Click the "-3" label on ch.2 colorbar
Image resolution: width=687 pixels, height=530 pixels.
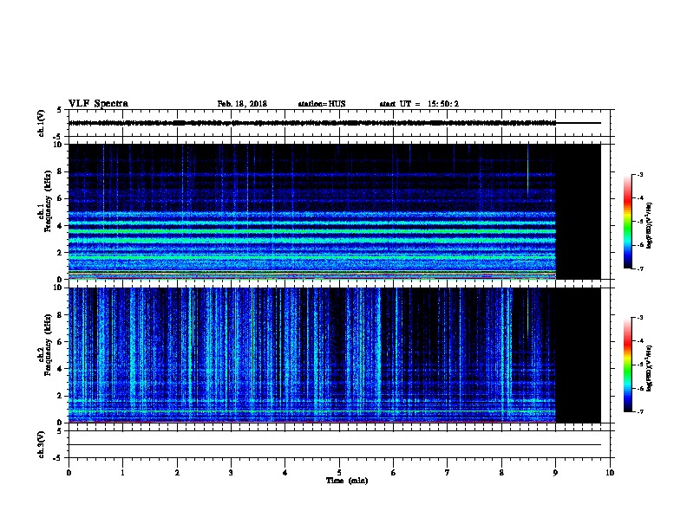click(640, 318)
